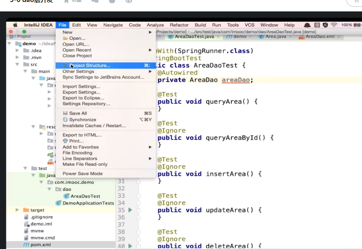Open Settings Repository...
Screen dimensions: 362x249
pyautogui.click(x=106, y=104)
